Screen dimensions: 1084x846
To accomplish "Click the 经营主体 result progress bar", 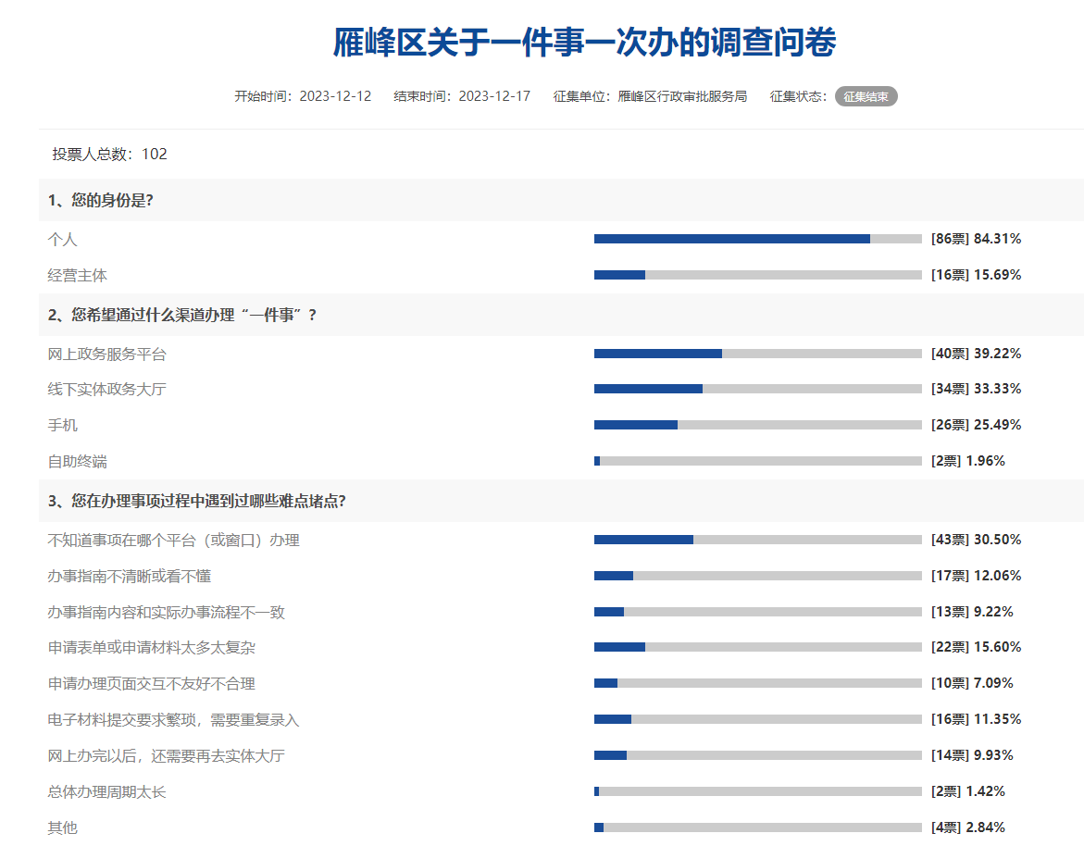I will click(758, 275).
